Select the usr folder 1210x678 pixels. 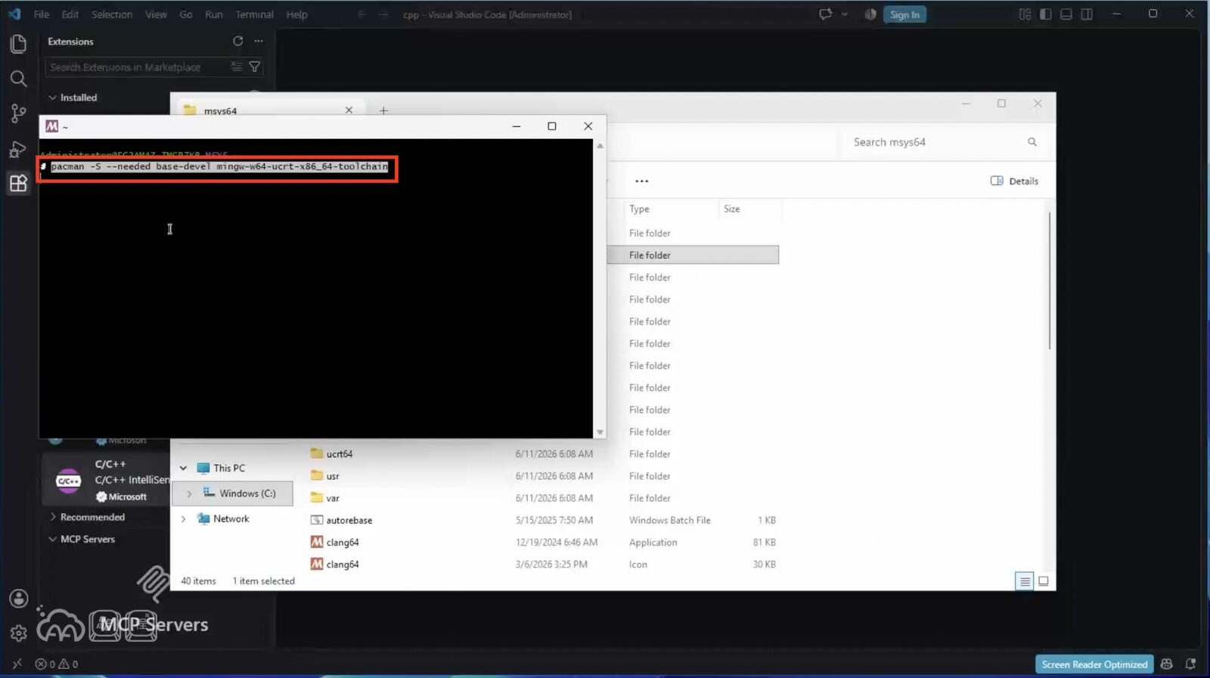pyautogui.click(x=333, y=476)
